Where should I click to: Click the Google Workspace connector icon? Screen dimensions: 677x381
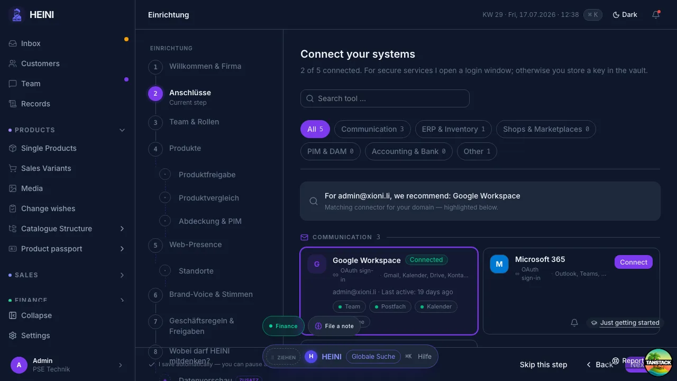coord(317,264)
